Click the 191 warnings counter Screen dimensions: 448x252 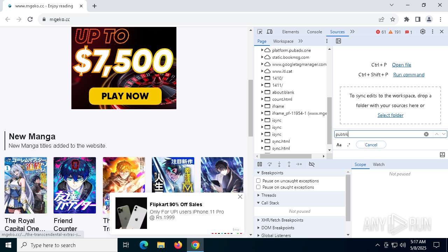(394, 32)
